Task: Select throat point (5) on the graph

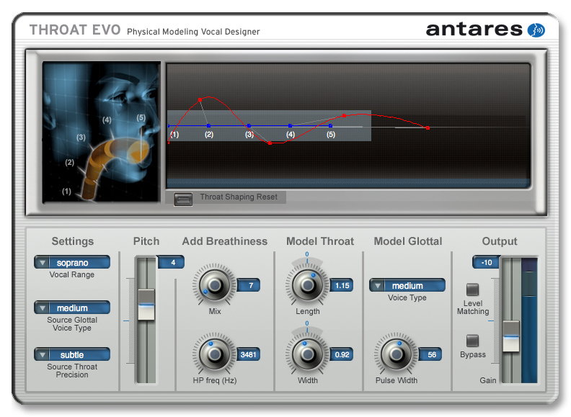Action: pos(330,126)
